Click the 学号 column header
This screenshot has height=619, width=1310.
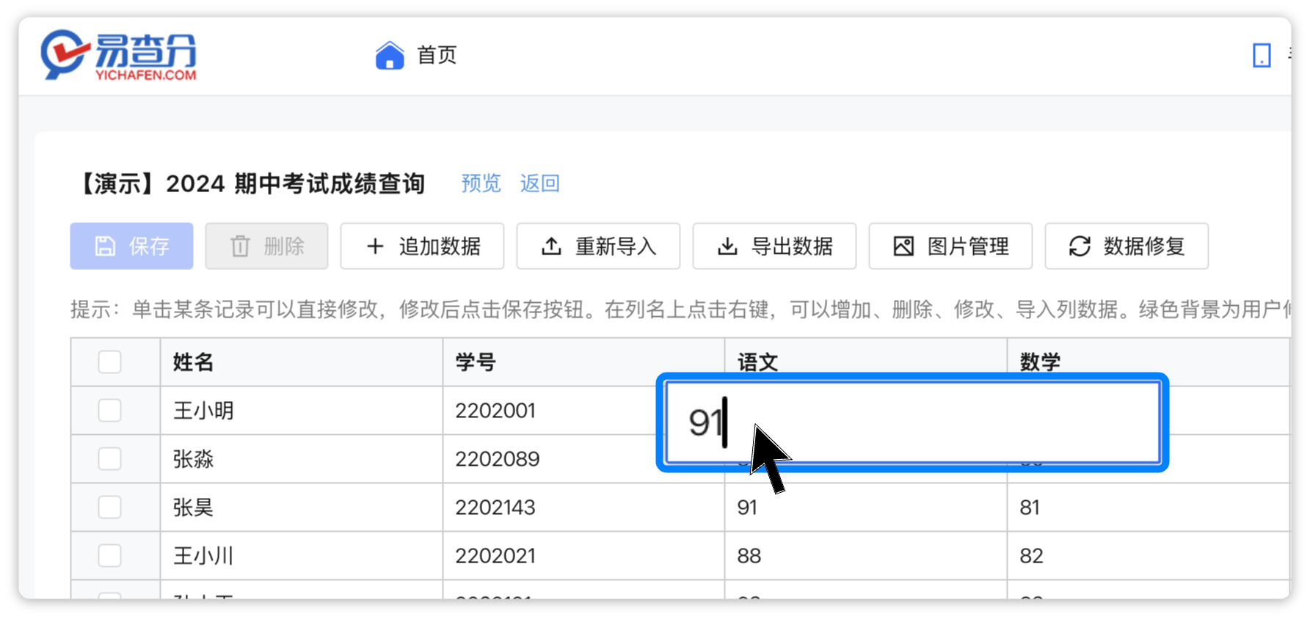583,362
